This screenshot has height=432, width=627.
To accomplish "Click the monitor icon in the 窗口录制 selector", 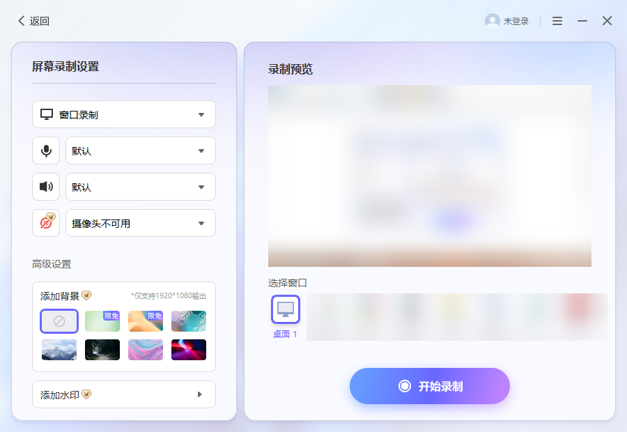I will point(46,114).
